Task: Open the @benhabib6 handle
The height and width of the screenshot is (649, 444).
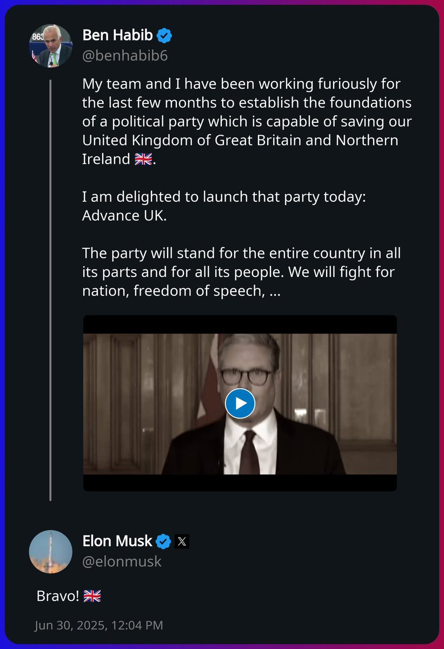Action: click(125, 55)
